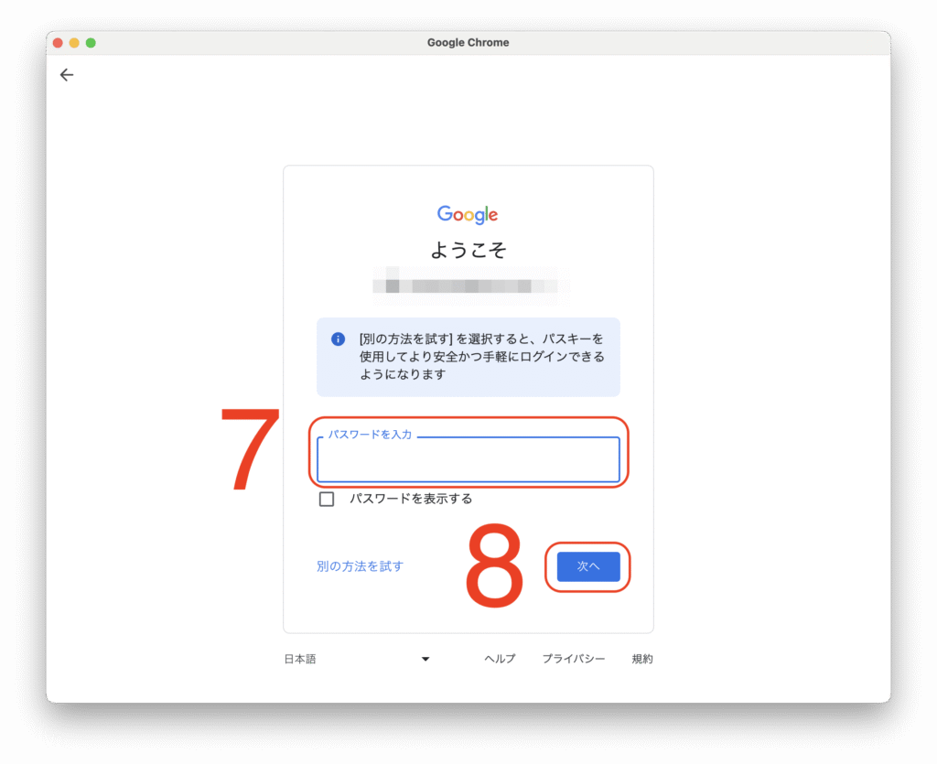This screenshot has width=937, height=764.
Task: Close the Google Chrome window
Action: coord(58,42)
